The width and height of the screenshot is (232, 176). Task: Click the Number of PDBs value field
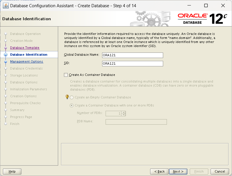click(113, 113)
